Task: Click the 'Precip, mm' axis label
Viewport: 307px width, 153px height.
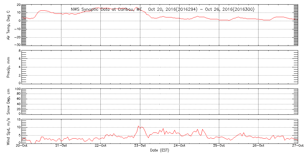Action: 8,67
